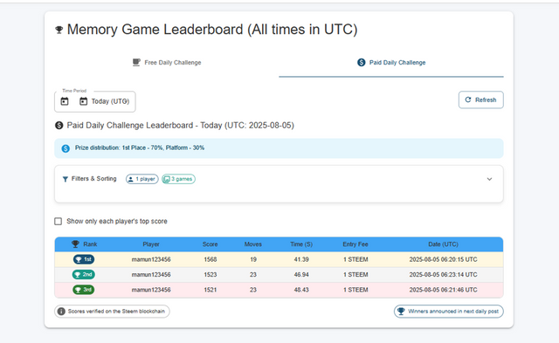Open the Time Period Today (UTC) selector
559x343 pixels.
click(x=95, y=101)
